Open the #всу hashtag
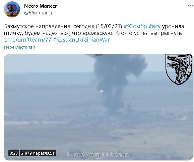Viewport: 194px width, 162px height. click(x=155, y=26)
